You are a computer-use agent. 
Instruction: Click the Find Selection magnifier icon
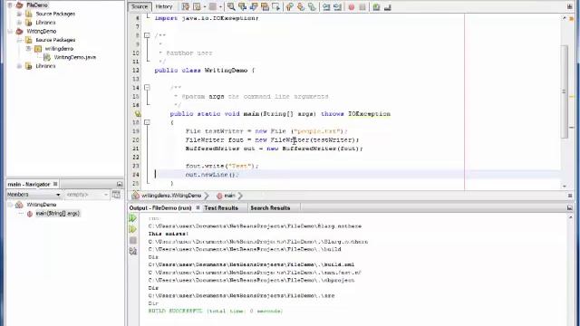coord(231,6)
